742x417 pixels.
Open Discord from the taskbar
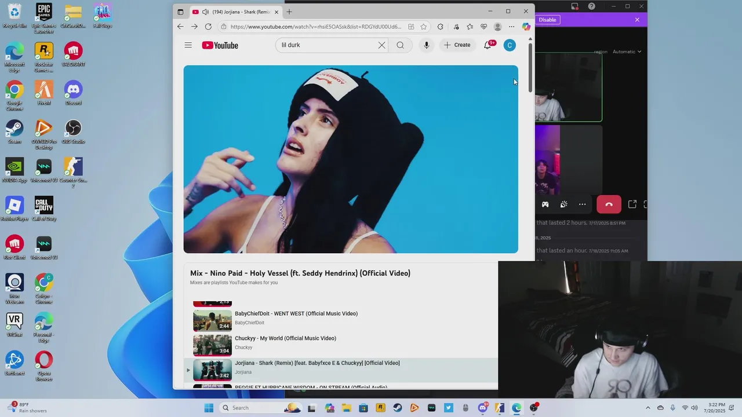483,408
